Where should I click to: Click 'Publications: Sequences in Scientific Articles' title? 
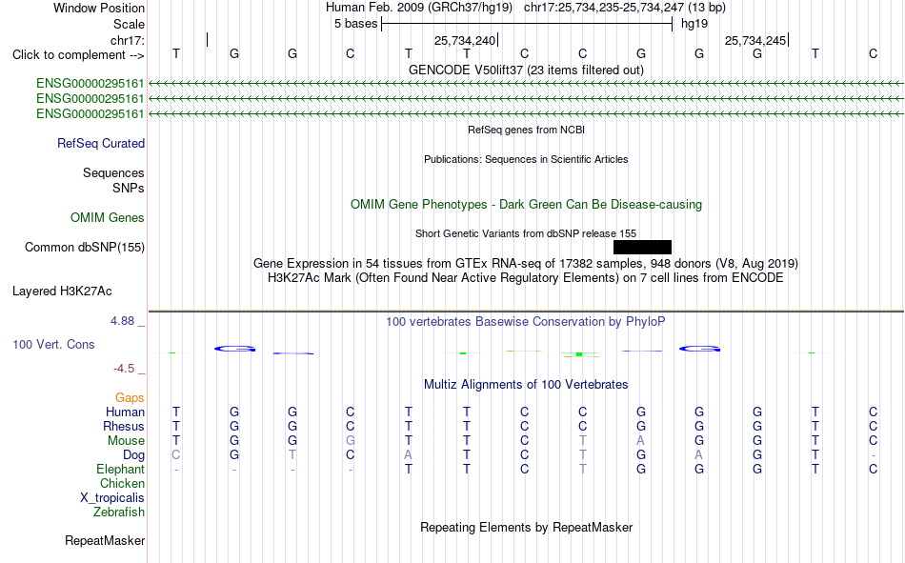click(526, 159)
